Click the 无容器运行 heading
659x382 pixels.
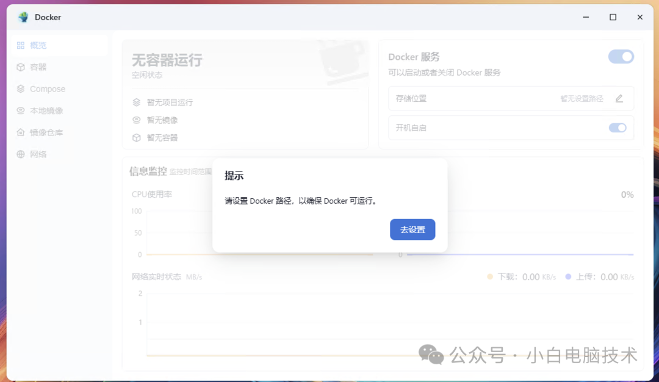[x=167, y=60]
